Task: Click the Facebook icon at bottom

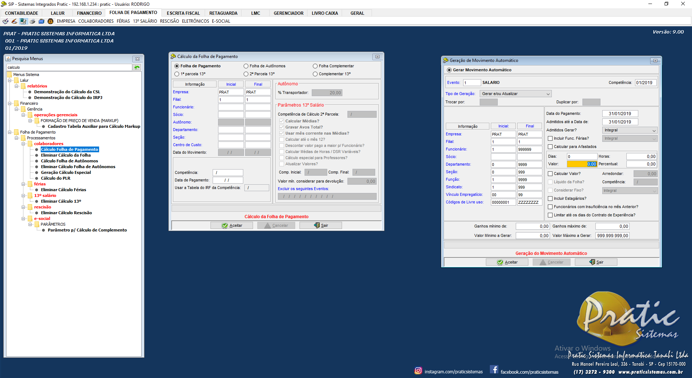Action: pyautogui.click(x=494, y=370)
